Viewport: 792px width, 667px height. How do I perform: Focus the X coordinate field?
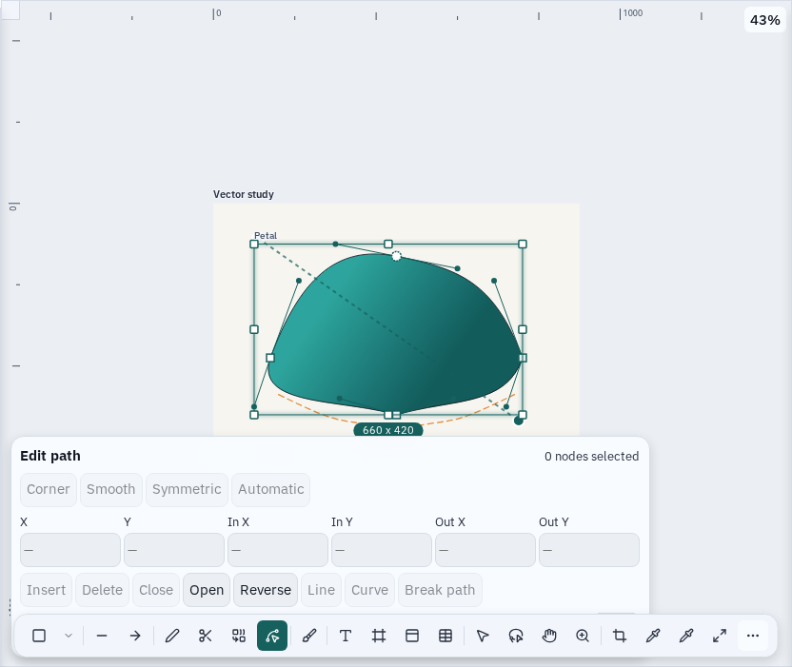coord(70,550)
